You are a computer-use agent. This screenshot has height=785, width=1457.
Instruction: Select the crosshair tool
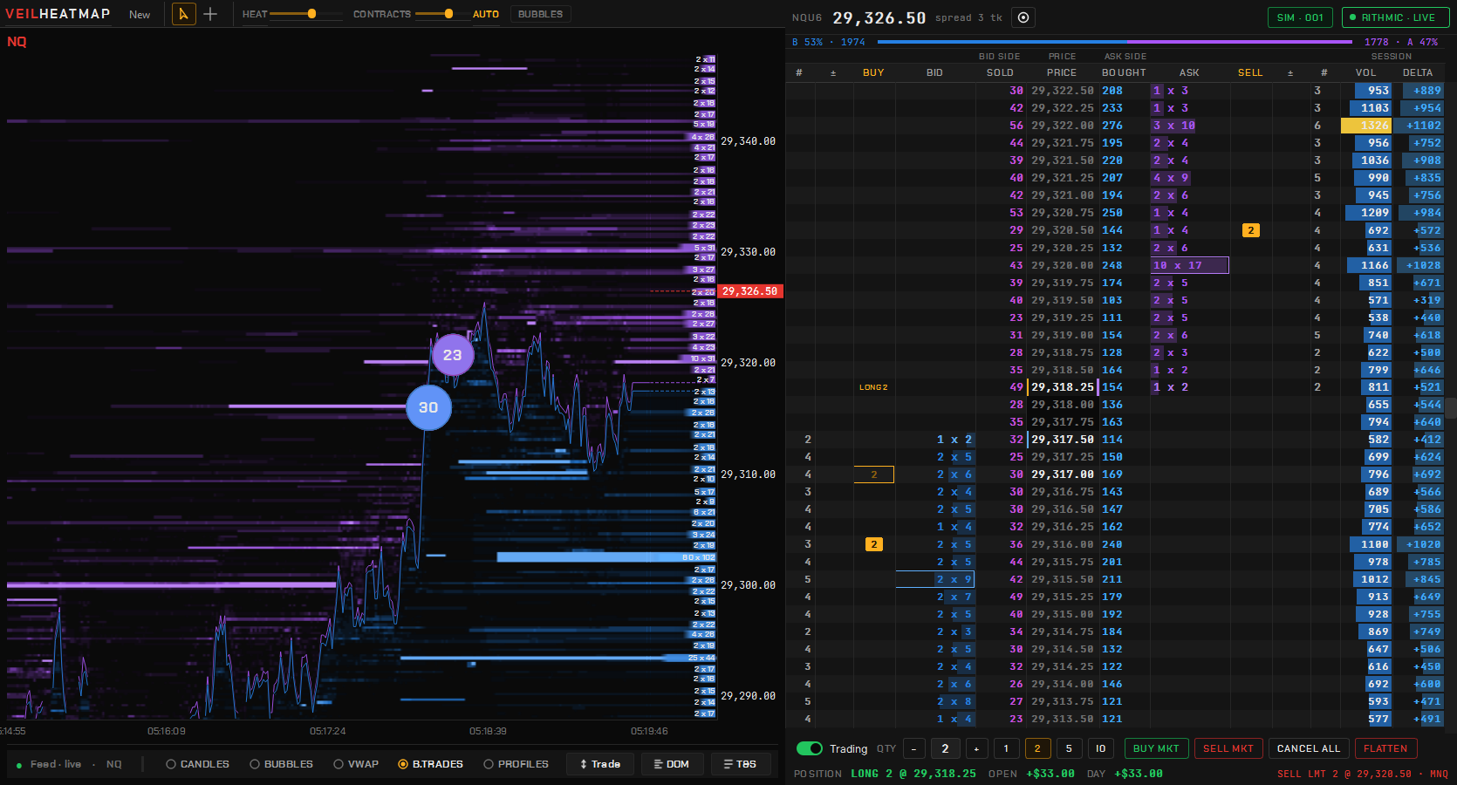click(210, 14)
